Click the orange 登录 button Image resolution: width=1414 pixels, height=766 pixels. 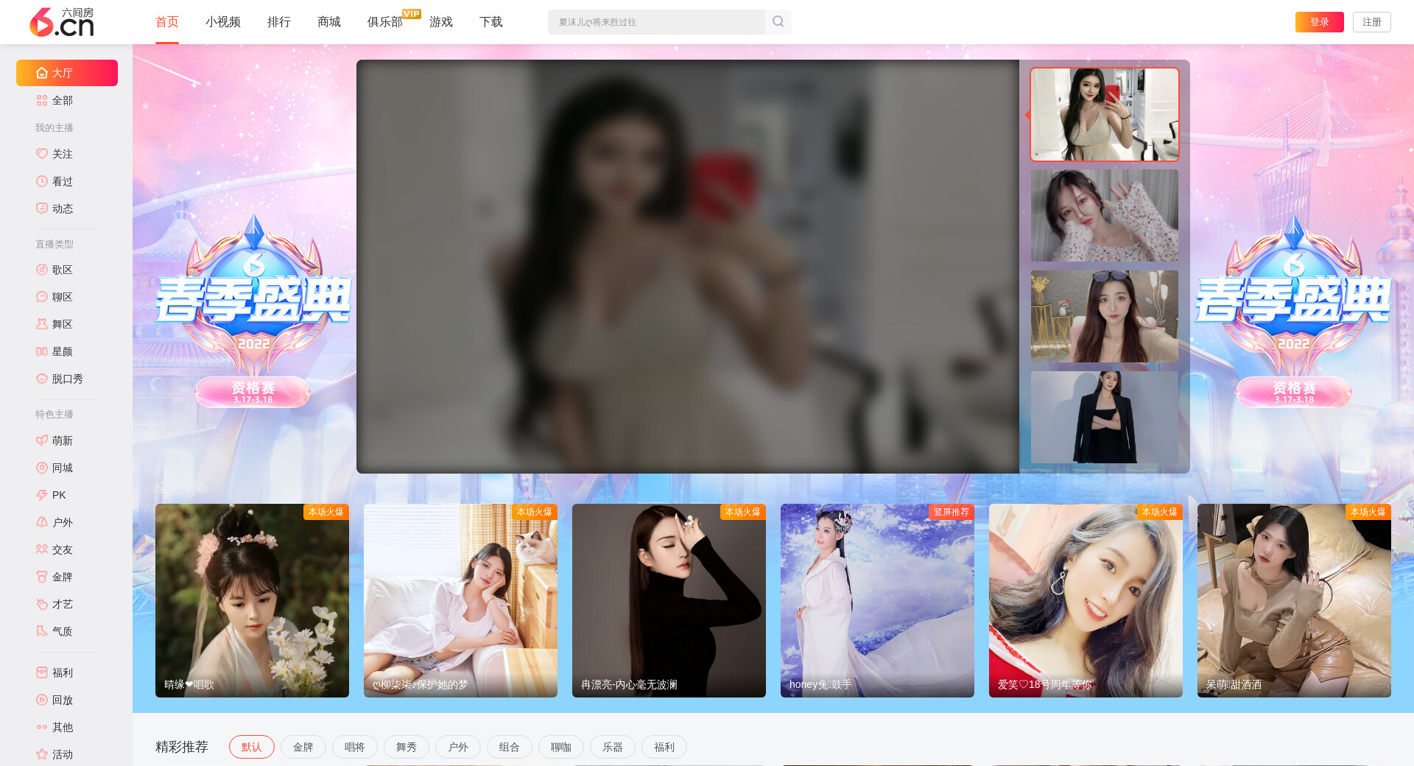coord(1319,22)
